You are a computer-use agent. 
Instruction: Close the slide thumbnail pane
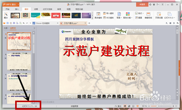(x=34, y=28)
